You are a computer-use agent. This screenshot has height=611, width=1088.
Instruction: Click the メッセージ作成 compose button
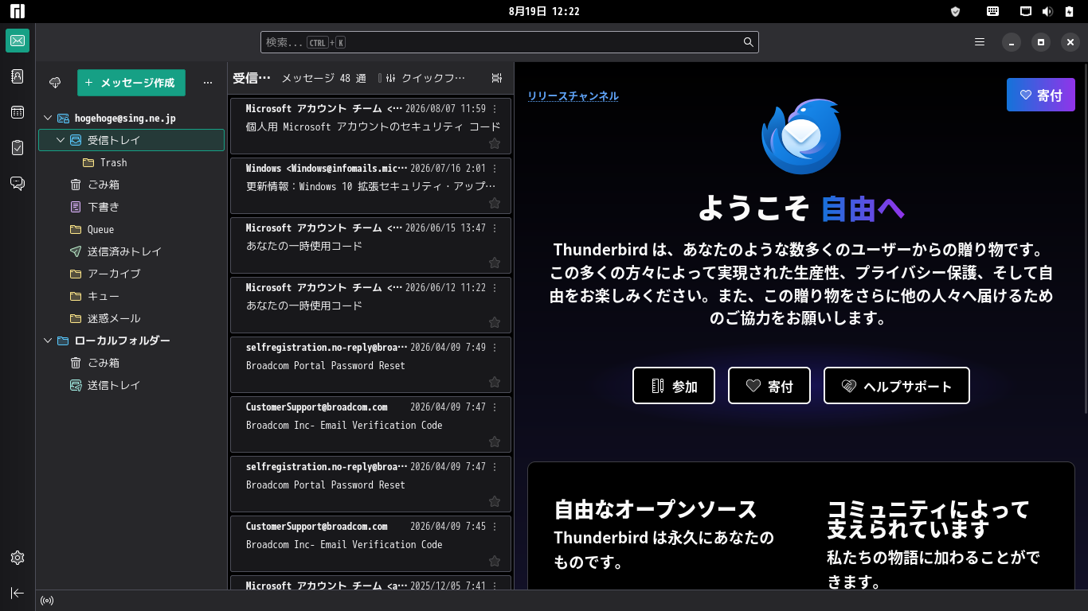pyautogui.click(x=131, y=83)
